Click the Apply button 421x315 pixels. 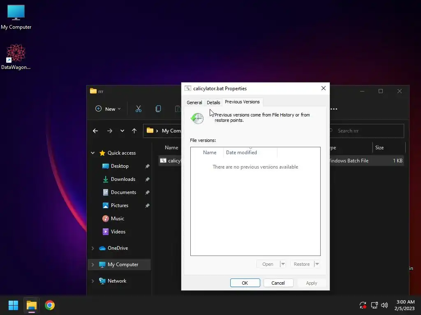coord(312,283)
